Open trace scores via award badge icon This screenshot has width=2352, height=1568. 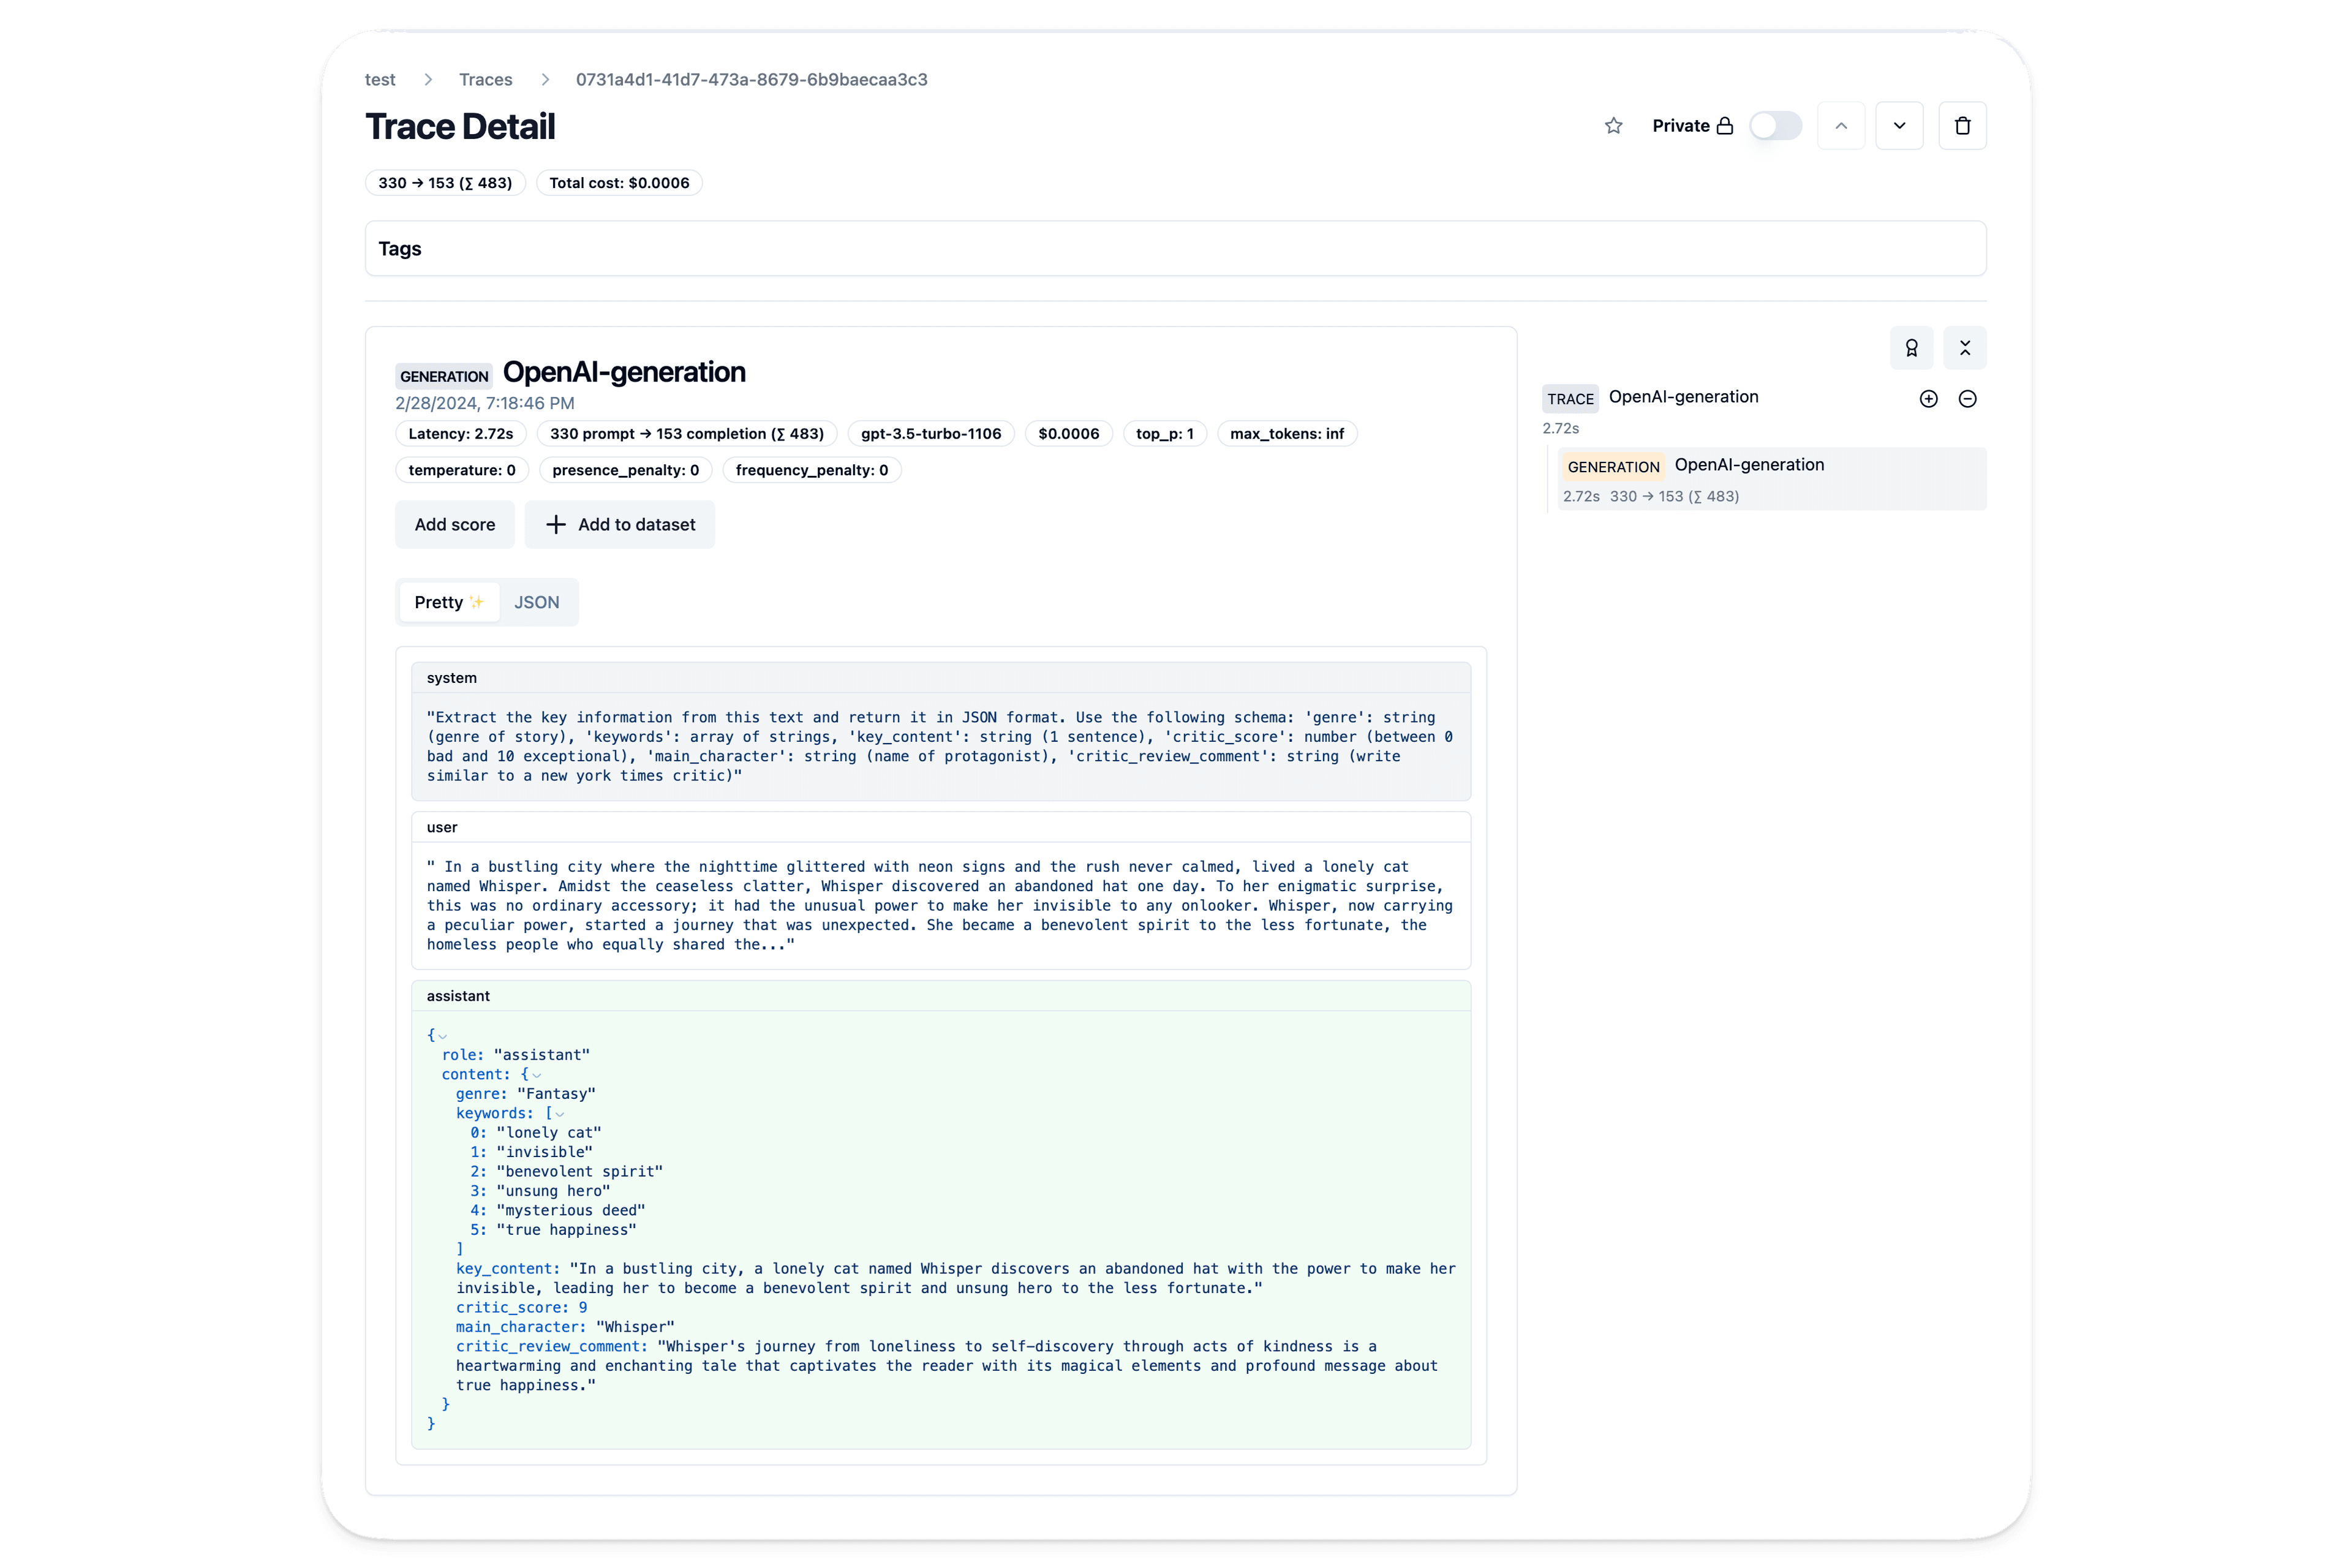coord(1912,348)
